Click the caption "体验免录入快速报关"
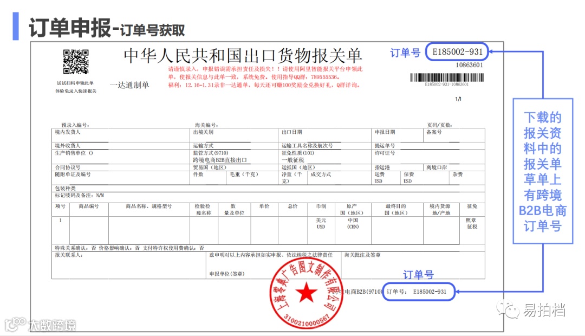Image resolution: width=585 pixels, height=336 pixels. pyautogui.click(x=76, y=91)
